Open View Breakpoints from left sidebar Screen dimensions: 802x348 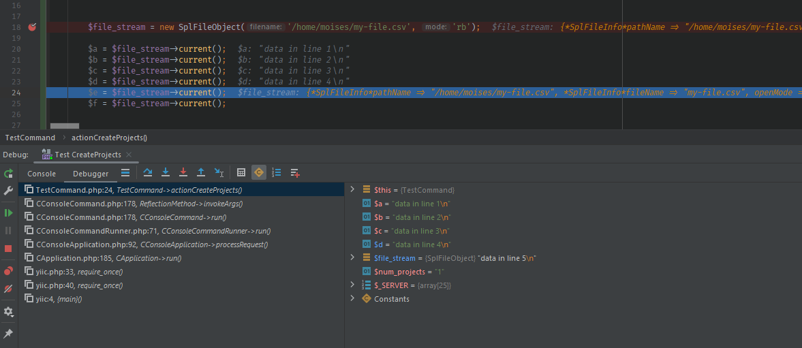click(8, 271)
